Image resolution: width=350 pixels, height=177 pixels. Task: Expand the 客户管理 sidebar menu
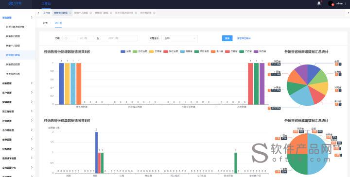click(17, 93)
